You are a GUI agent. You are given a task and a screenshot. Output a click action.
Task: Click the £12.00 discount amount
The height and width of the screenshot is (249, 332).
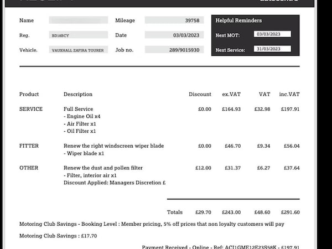(203, 168)
